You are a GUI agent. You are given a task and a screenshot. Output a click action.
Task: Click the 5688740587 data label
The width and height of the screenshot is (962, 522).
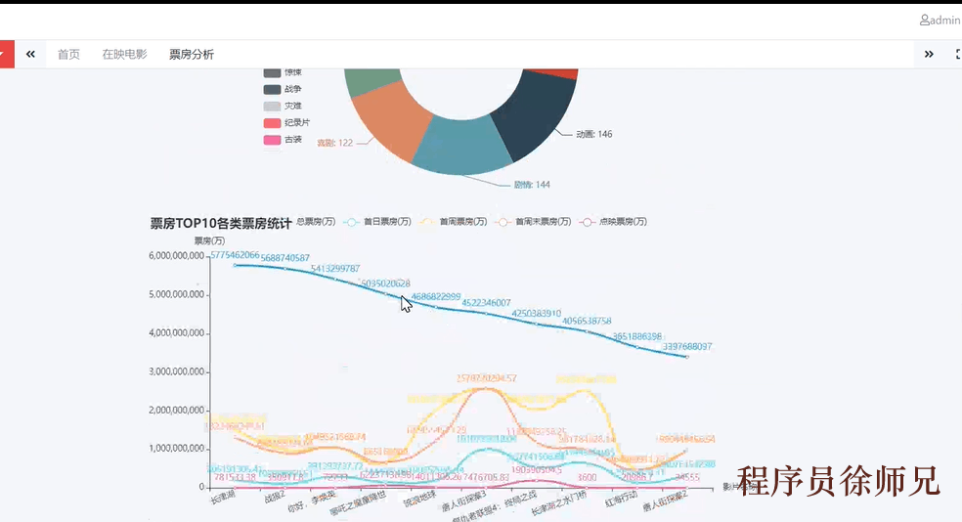point(285,258)
